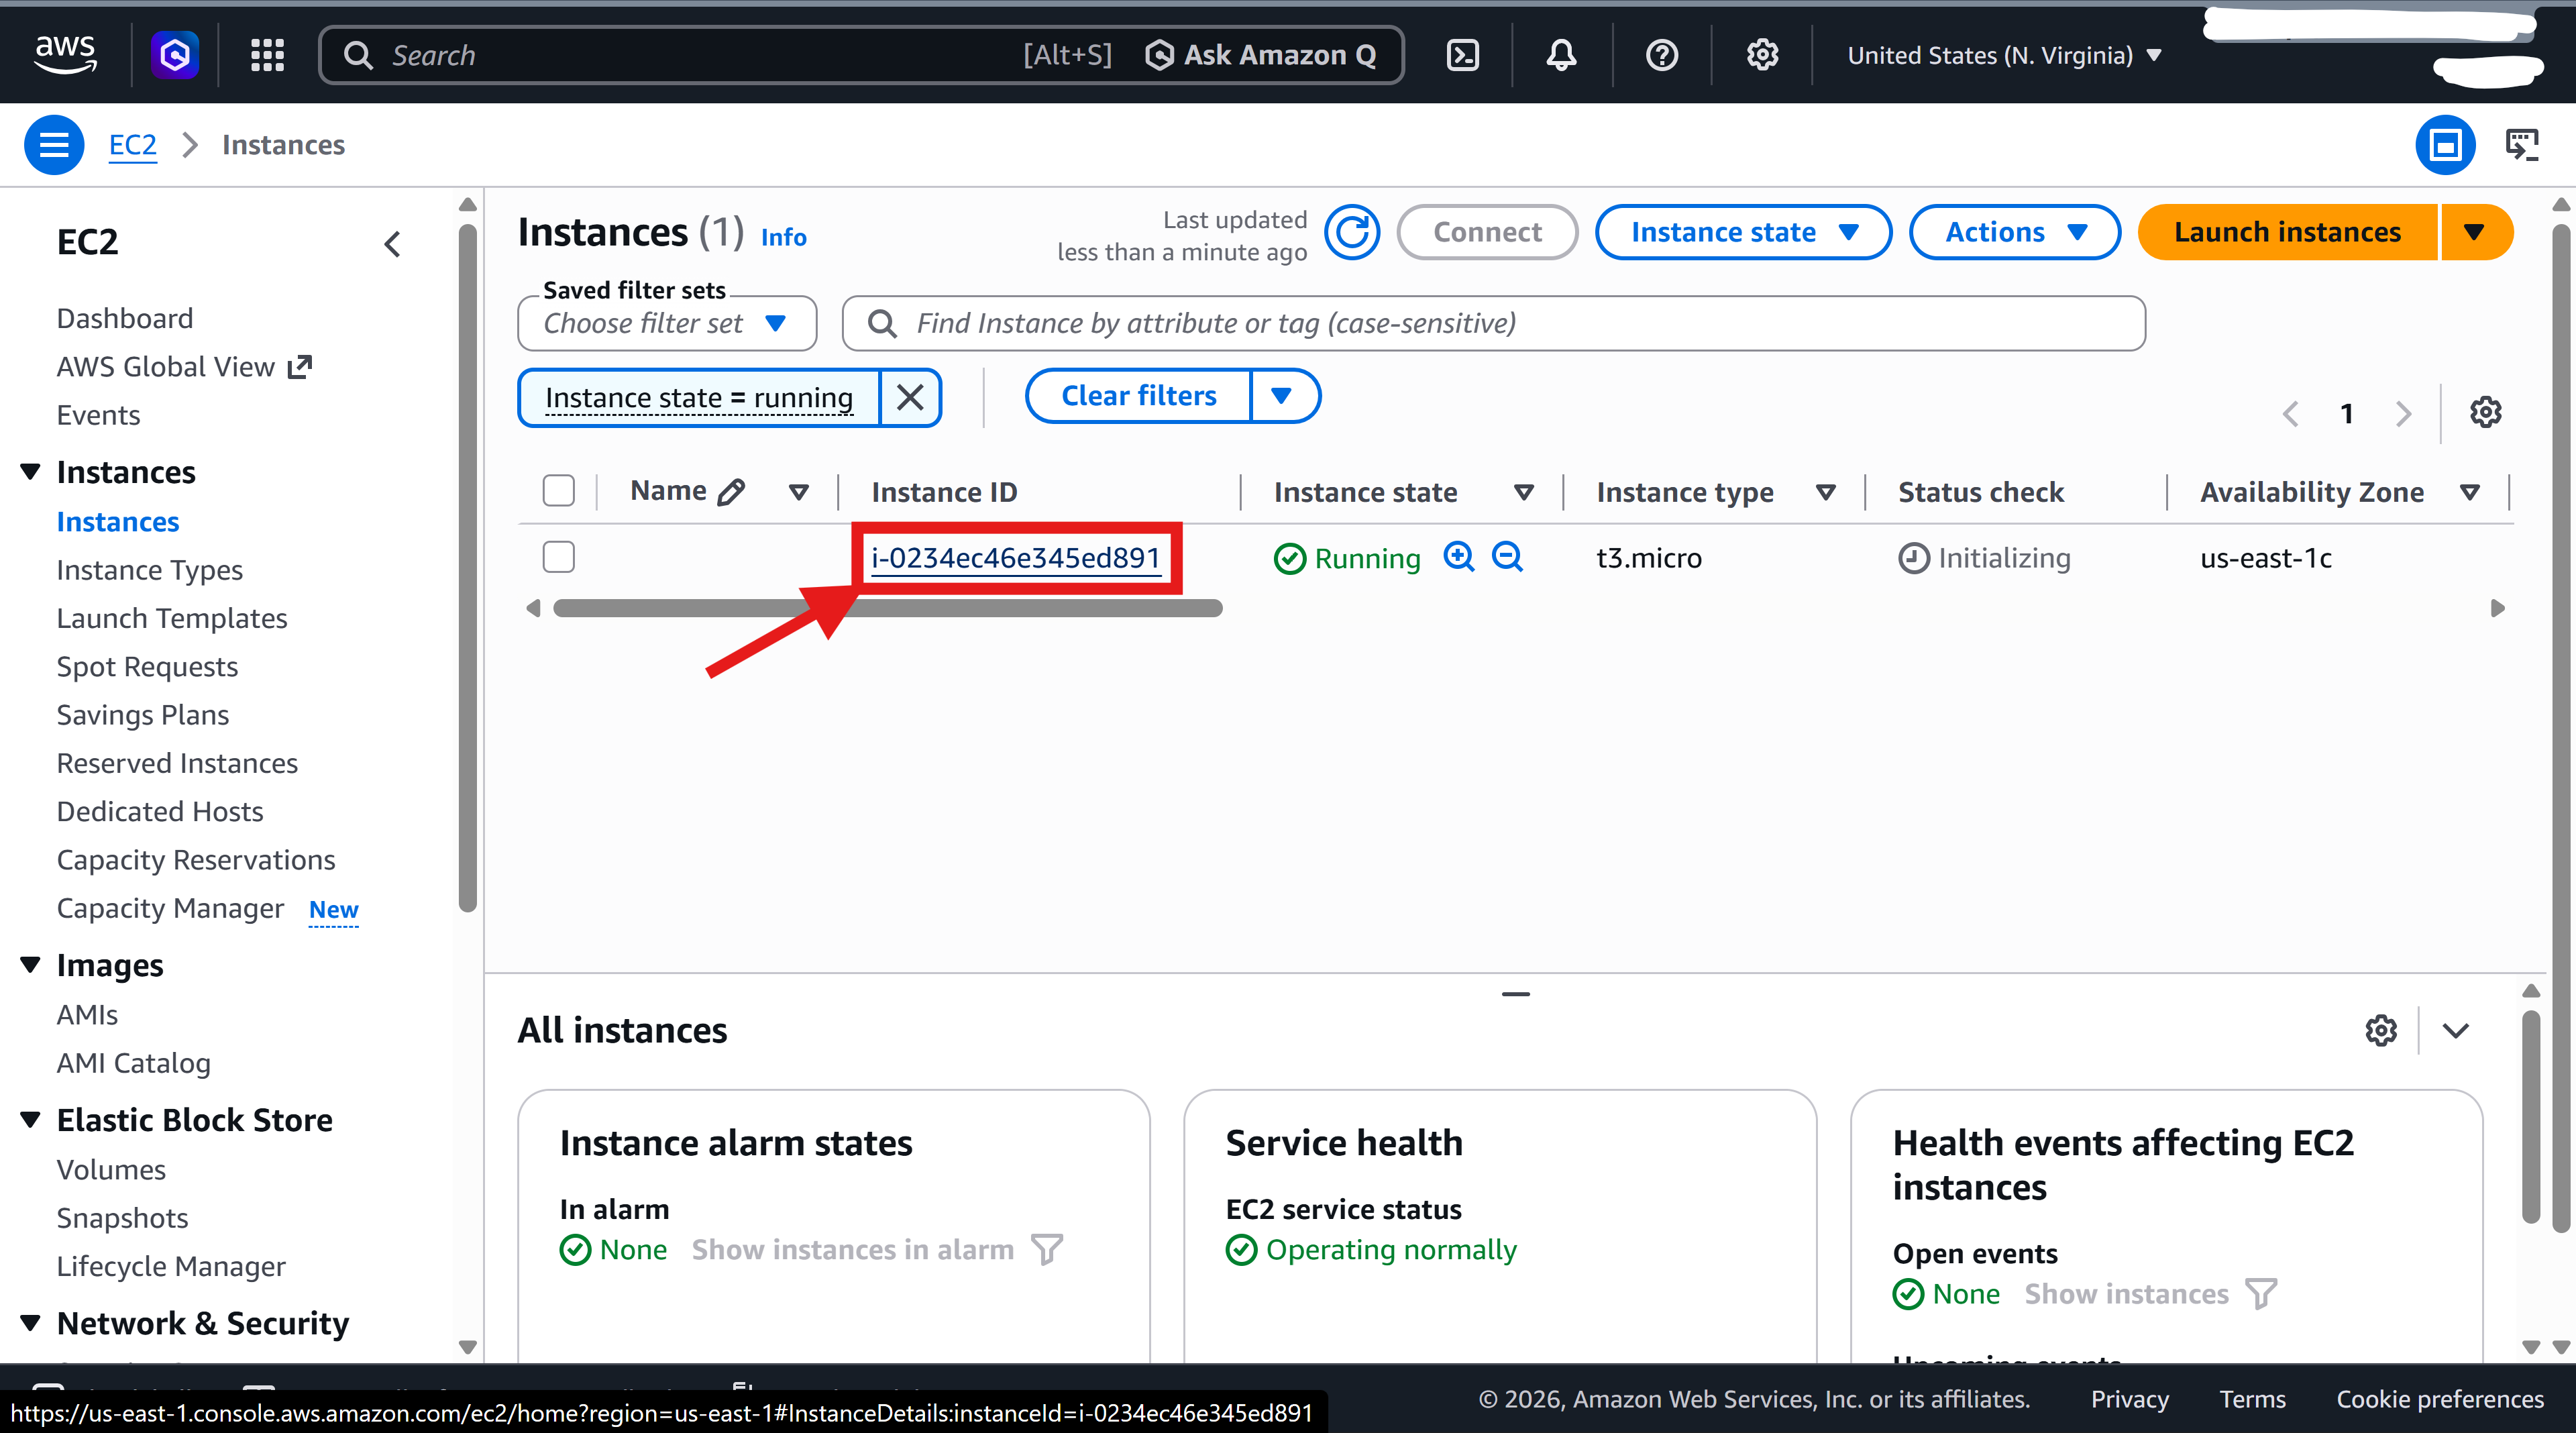Open the services grid menu icon
2576x1433 pixels.
coord(267,54)
